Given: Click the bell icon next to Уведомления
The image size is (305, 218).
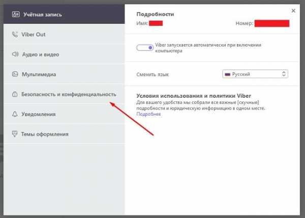Looking at the screenshot, I should click(15, 114).
